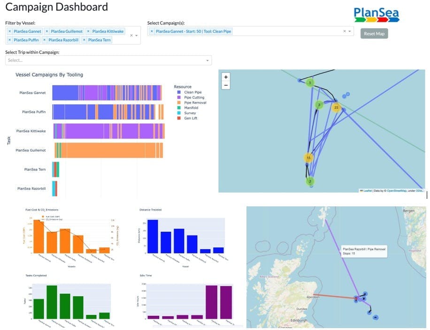The width and height of the screenshot is (430, 330).
Task: Toggle Clean Pipe series in legend
Action: click(x=192, y=93)
